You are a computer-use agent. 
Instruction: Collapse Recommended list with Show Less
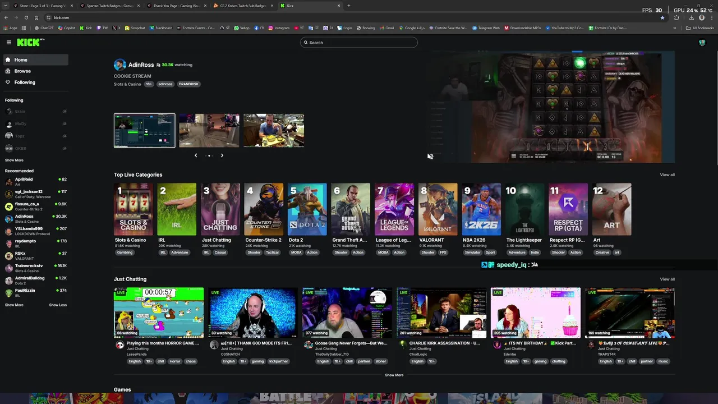pyautogui.click(x=58, y=305)
